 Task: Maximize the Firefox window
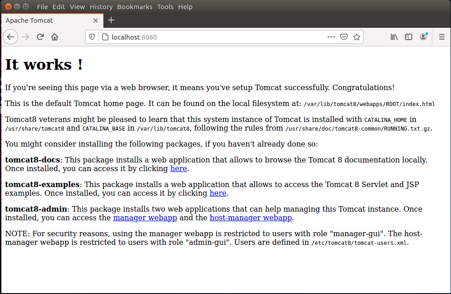click(x=26, y=6)
